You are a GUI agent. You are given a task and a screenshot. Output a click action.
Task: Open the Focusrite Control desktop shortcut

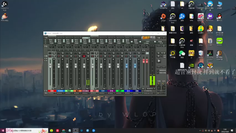(x=210, y=55)
